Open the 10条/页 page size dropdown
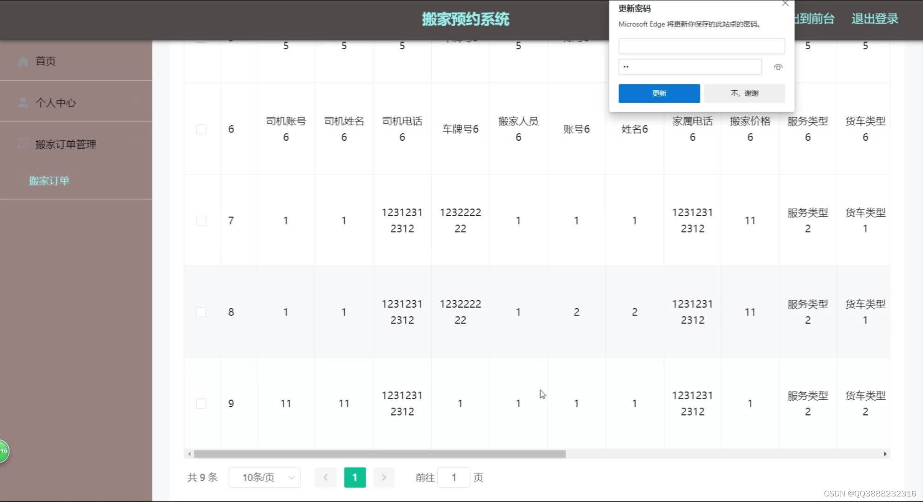 [x=265, y=477]
